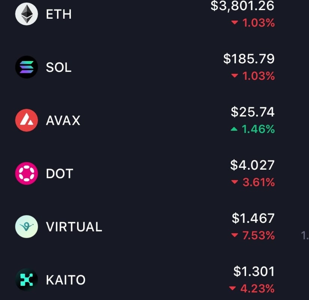This screenshot has width=309, height=300.
Task: Select the Solana striped logo icon
Action: pos(27,67)
